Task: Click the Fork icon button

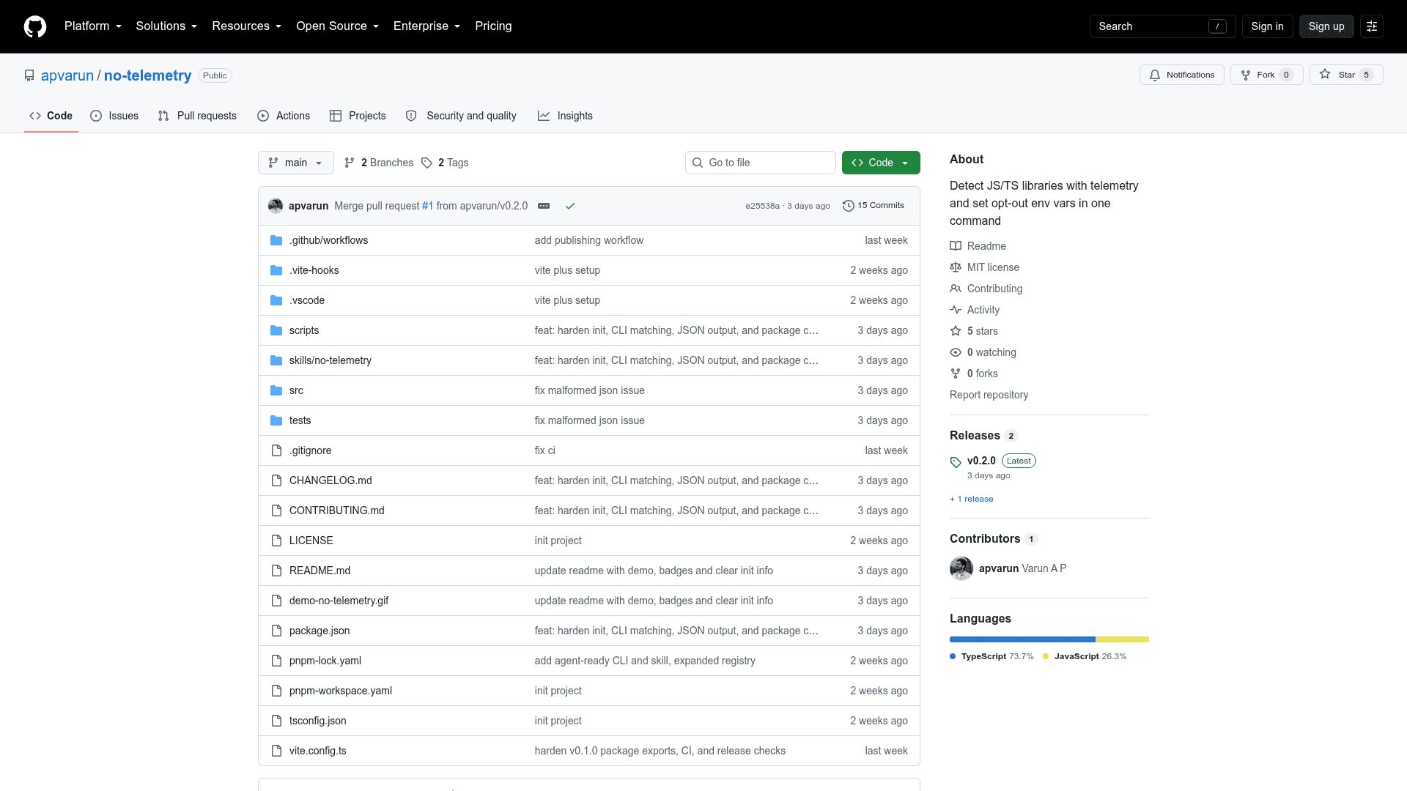Action: point(1266,75)
